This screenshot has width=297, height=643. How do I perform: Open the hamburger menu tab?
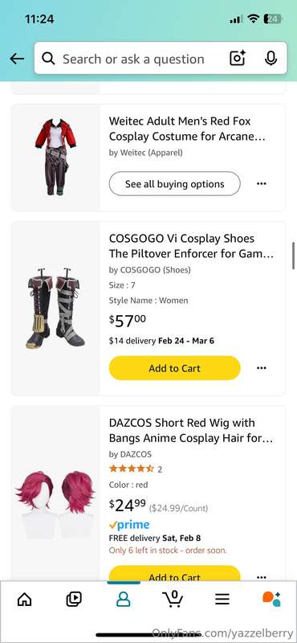click(x=222, y=600)
